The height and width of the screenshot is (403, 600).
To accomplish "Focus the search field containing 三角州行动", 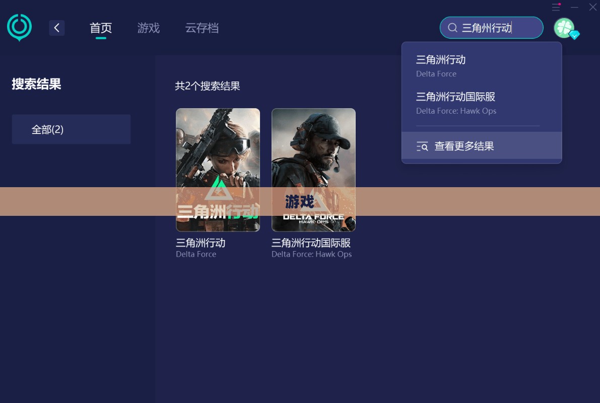I will coord(491,28).
